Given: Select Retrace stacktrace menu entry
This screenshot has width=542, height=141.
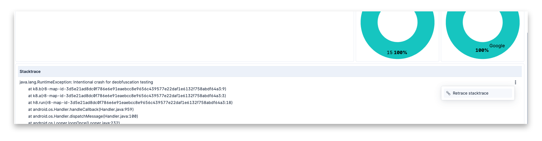Looking at the screenshot, I should point(478,93).
